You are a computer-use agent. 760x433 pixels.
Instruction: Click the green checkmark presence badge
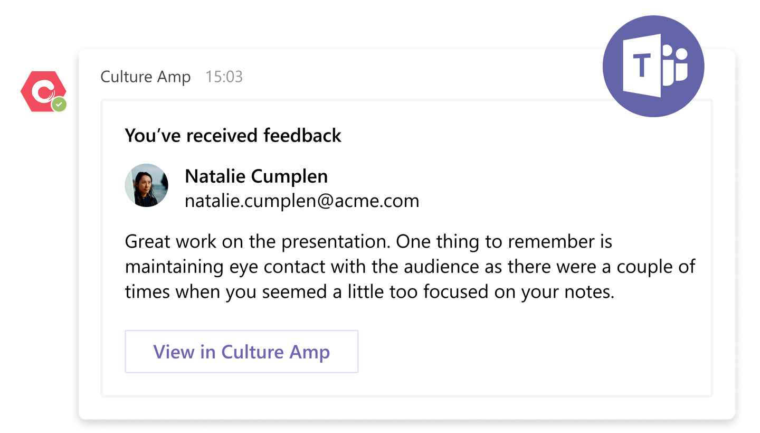point(60,105)
